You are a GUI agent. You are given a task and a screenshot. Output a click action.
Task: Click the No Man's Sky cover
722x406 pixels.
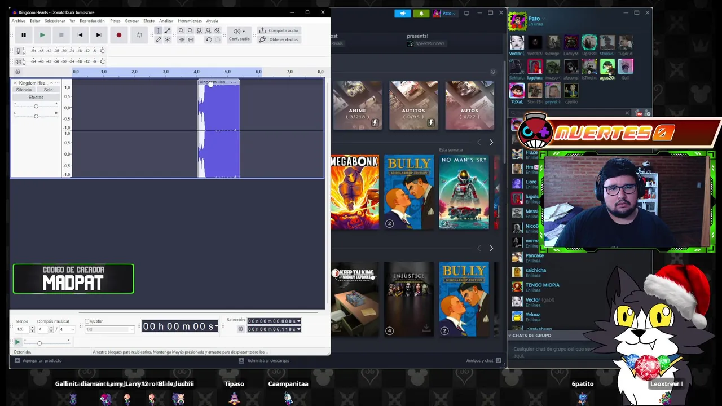(x=464, y=192)
